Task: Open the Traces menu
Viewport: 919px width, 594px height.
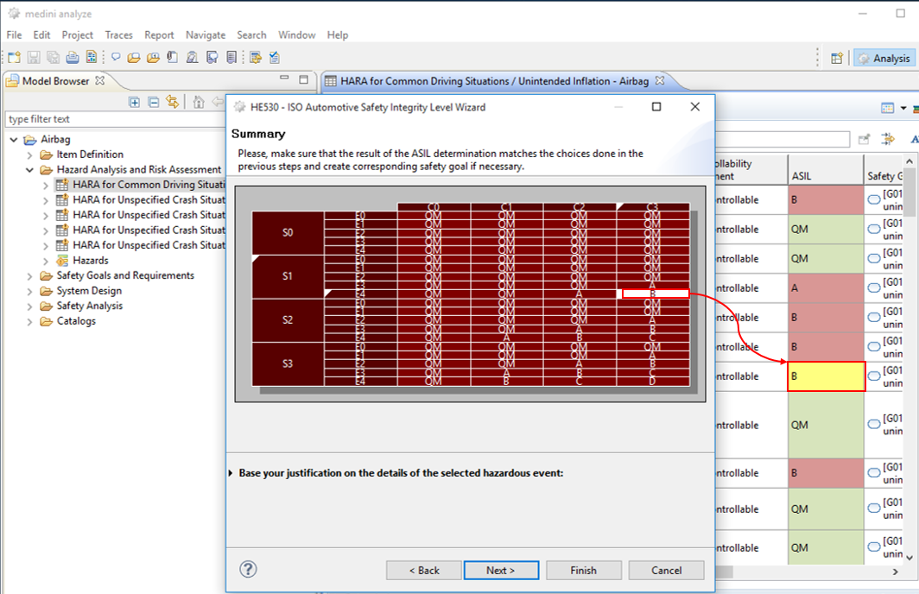Action: (x=119, y=35)
